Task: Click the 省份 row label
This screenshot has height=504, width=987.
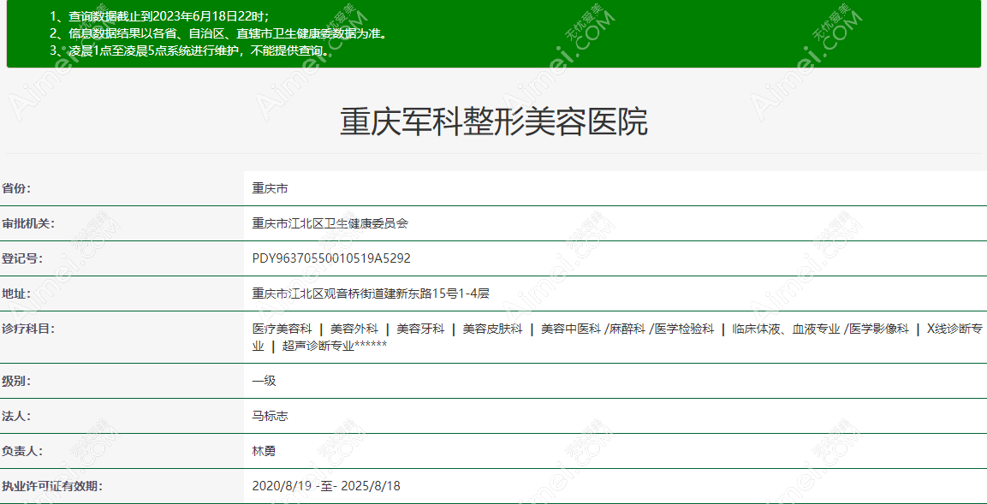Action: coord(16,188)
